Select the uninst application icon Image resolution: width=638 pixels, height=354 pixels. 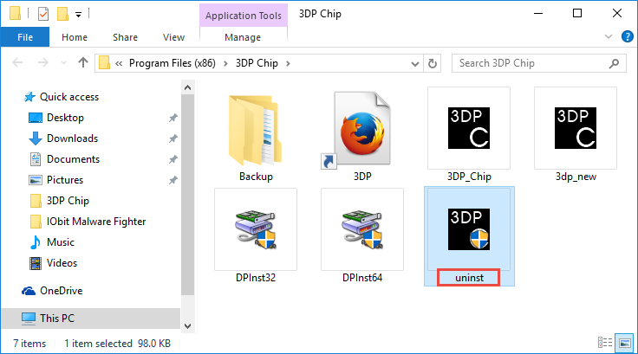click(469, 229)
